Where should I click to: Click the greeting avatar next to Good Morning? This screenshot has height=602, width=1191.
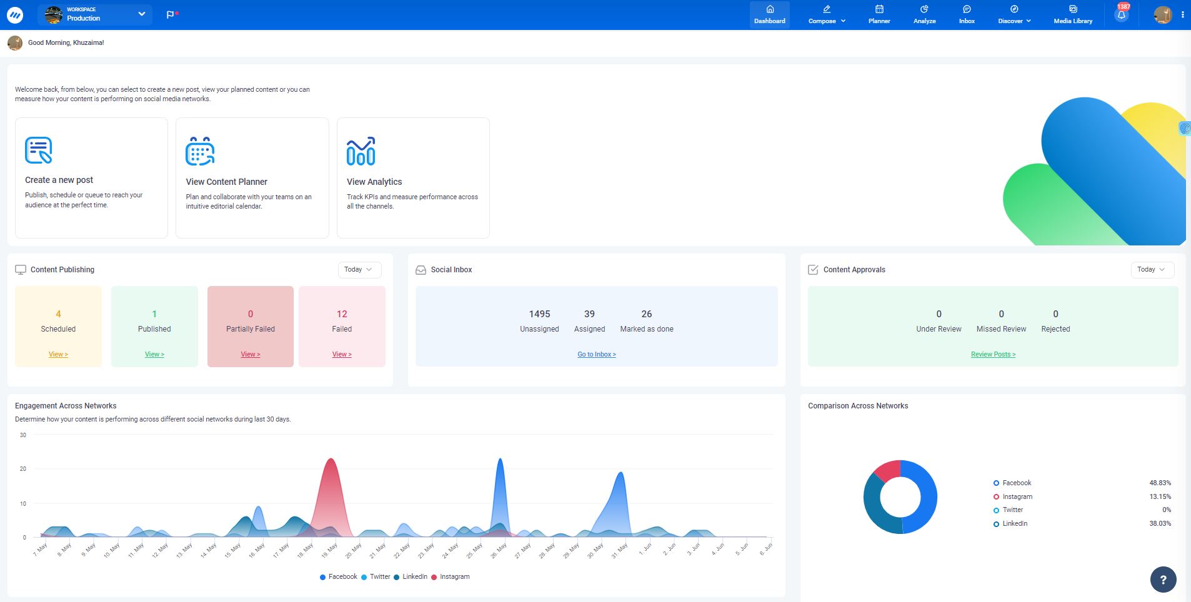point(15,42)
